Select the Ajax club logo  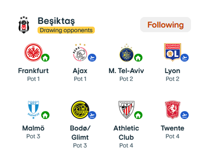[x=80, y=52]
